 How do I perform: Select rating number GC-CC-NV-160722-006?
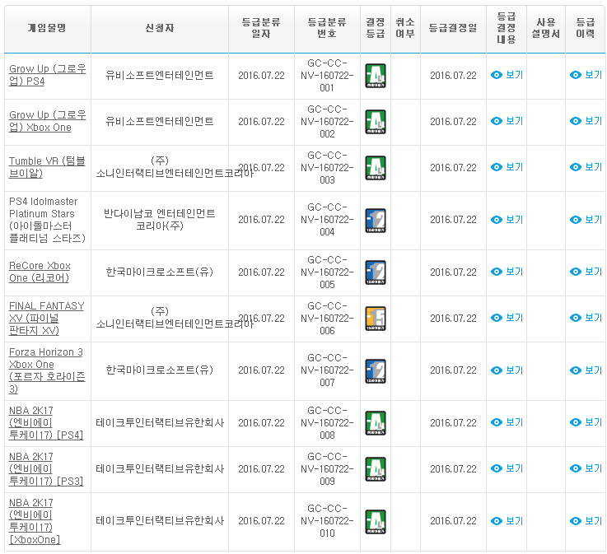pyautogui.click(x=327, y=318)
